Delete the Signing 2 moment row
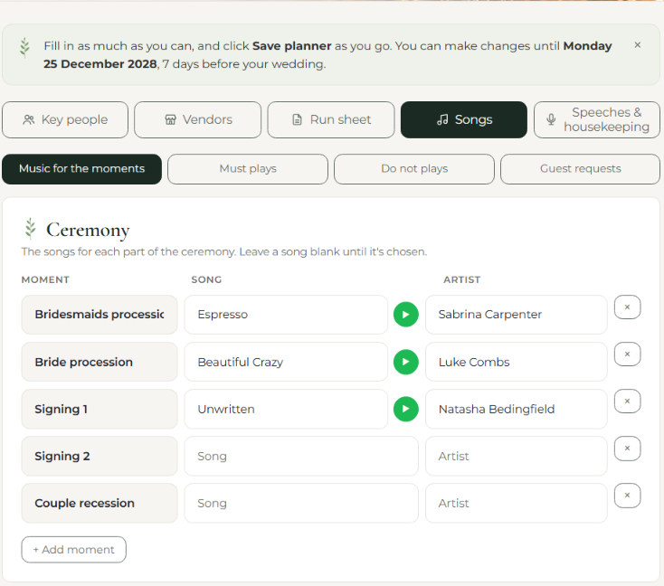Image resolution: width=664 pixels, height=586 pixels. tap(627, 448)
